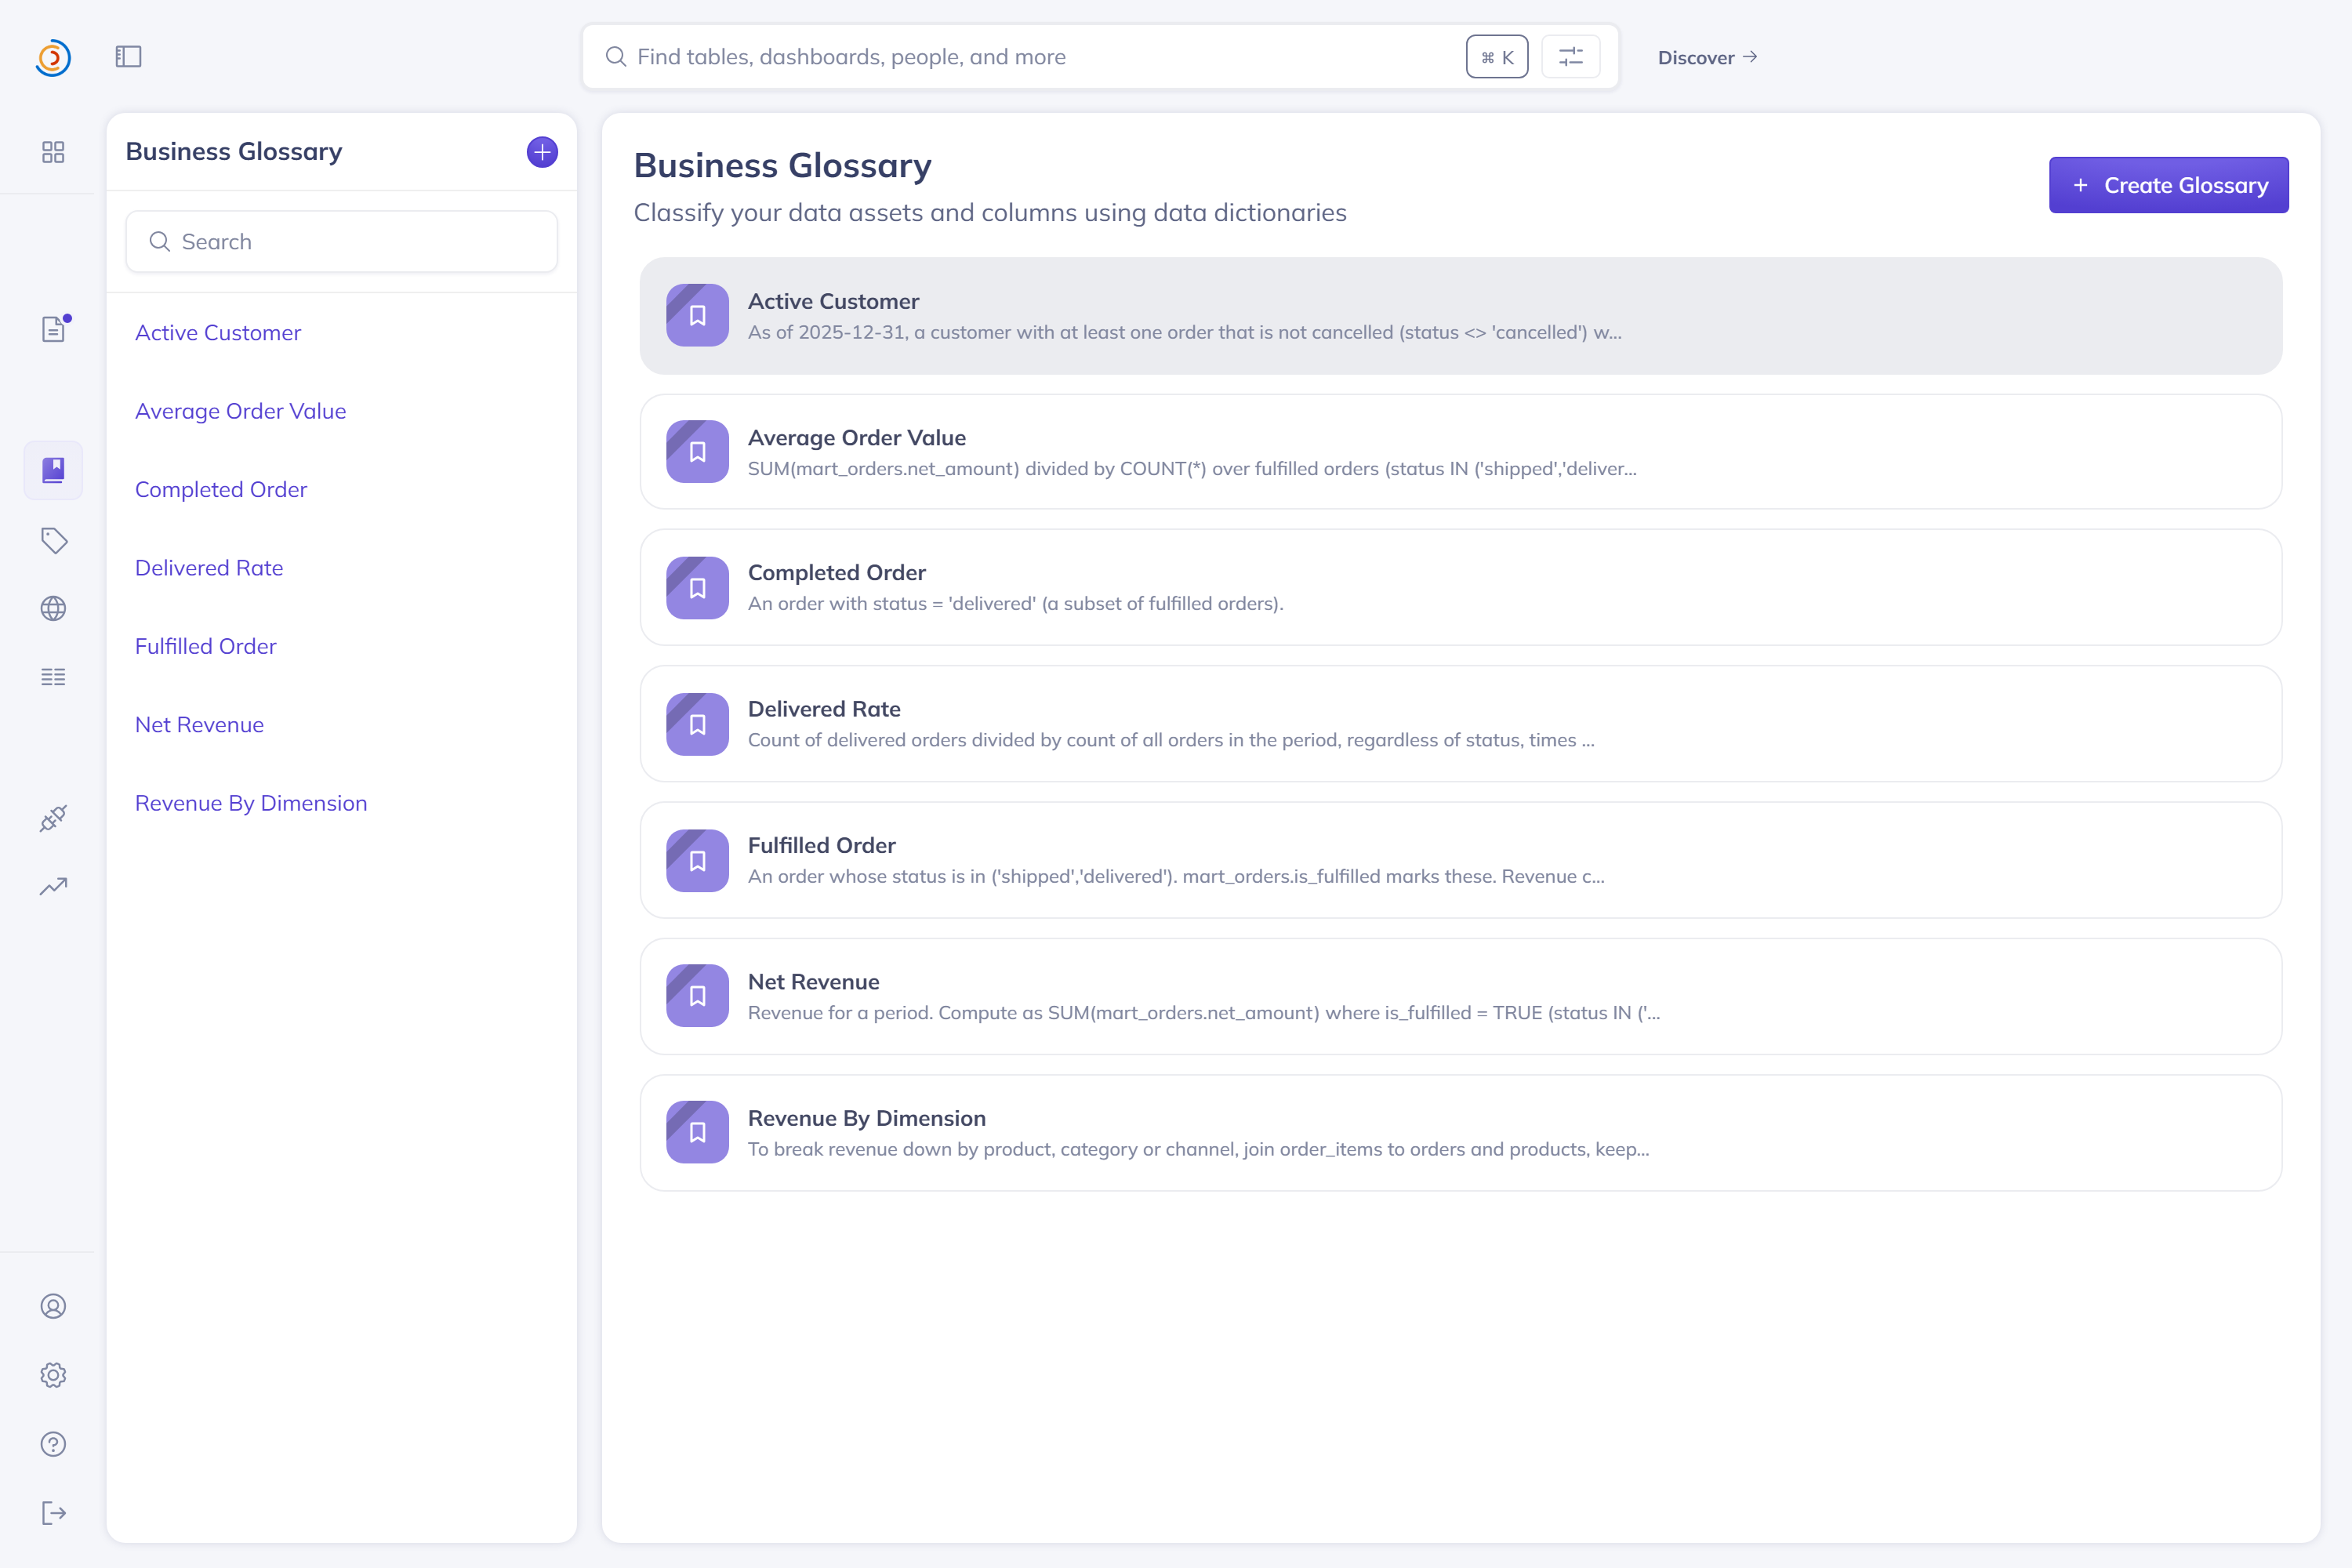Open the Average Order Value card title
The width and height of the screenshot is (2352, 1568).
tap(857, 437)
